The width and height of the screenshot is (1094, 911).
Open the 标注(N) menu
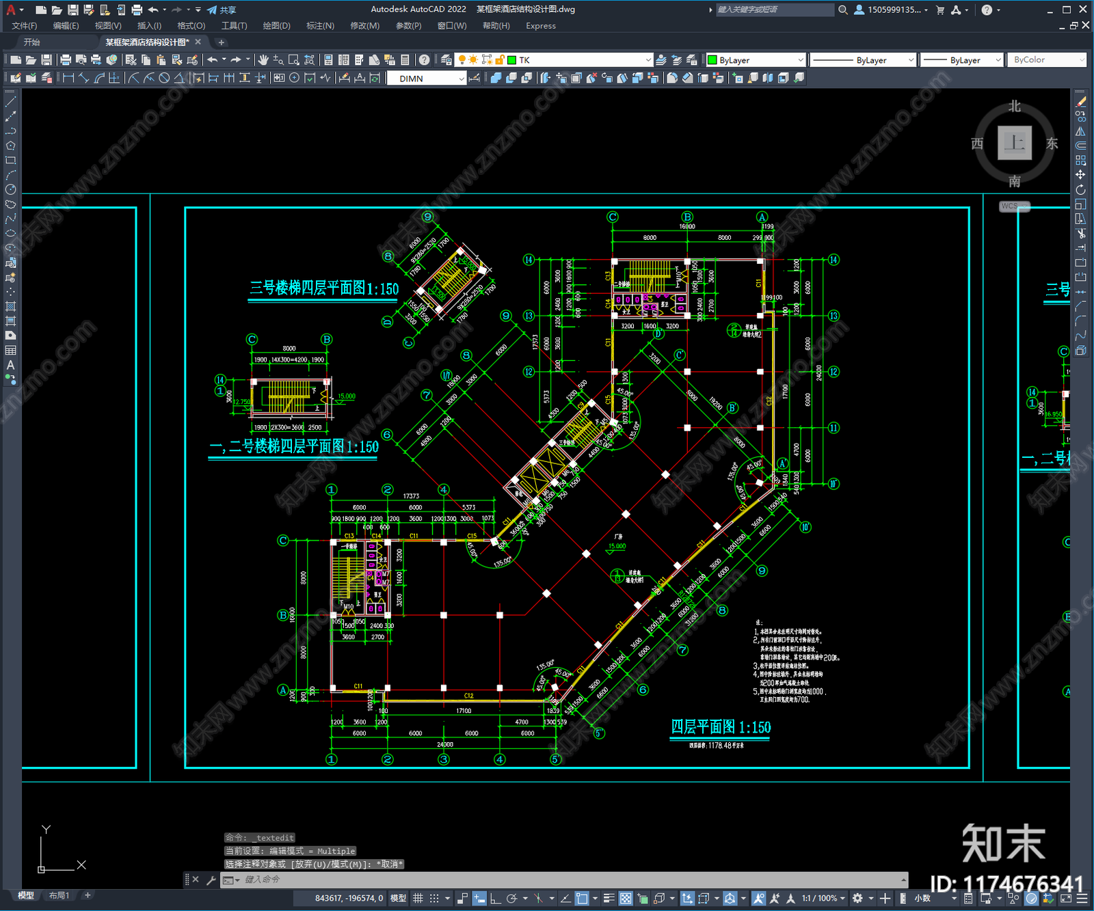pos(320,26)
